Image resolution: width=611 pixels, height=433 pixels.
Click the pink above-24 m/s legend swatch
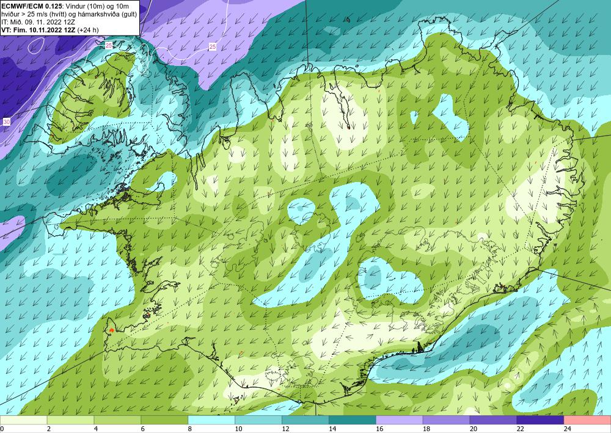tap(588, 420)
